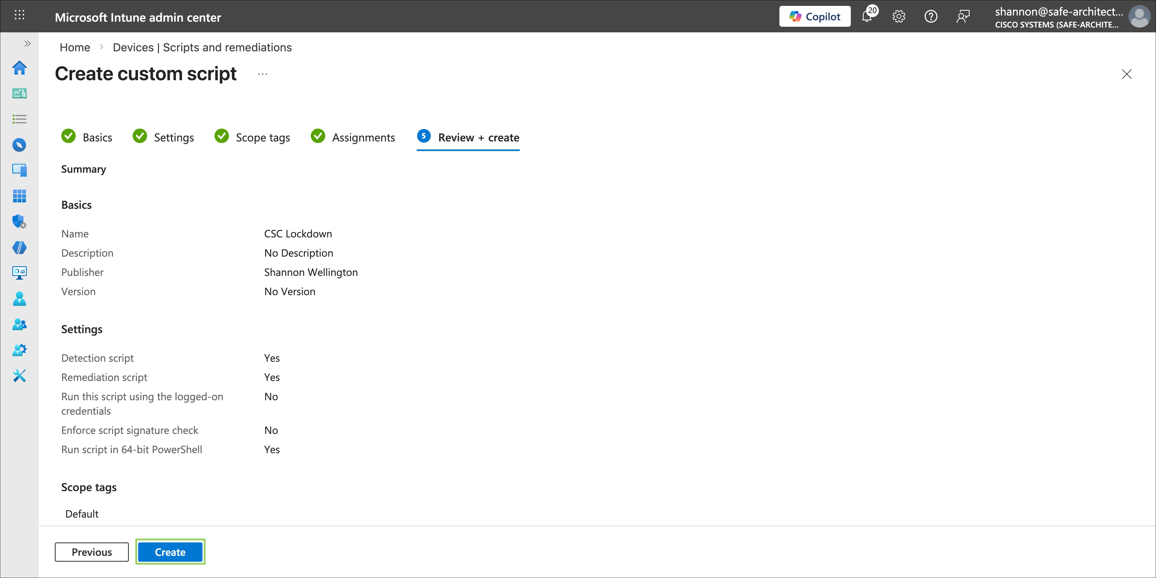Select the "Default" scope tag text

[82, 514]
